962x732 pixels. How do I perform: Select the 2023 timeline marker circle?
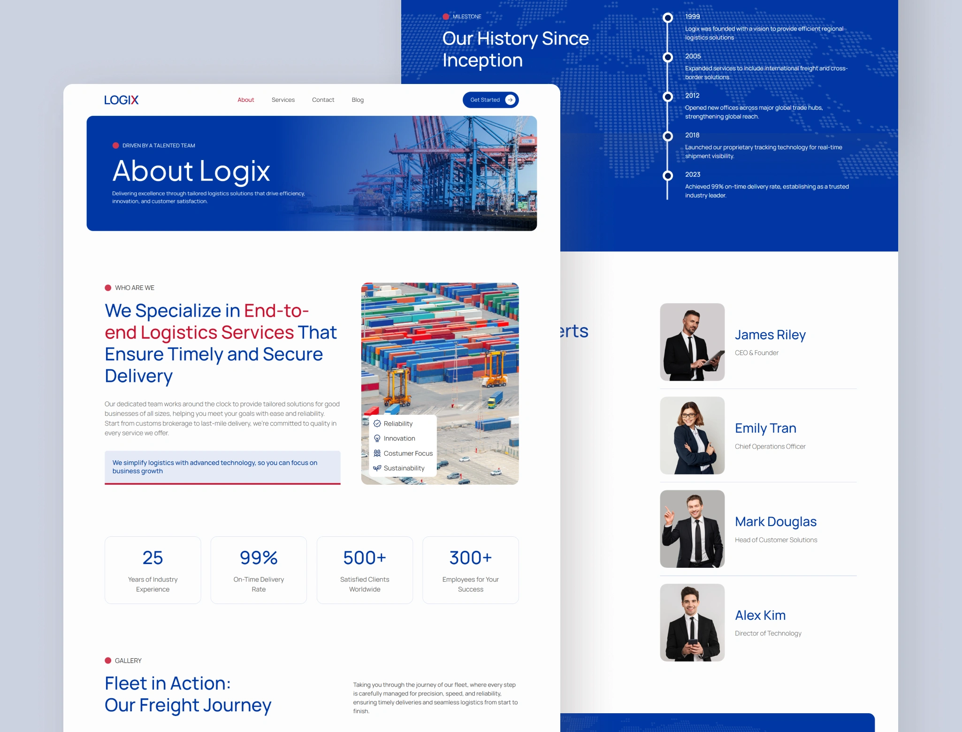pos(667,175)
